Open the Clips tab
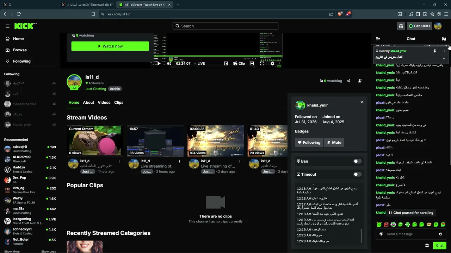 [x=119, y=103]
